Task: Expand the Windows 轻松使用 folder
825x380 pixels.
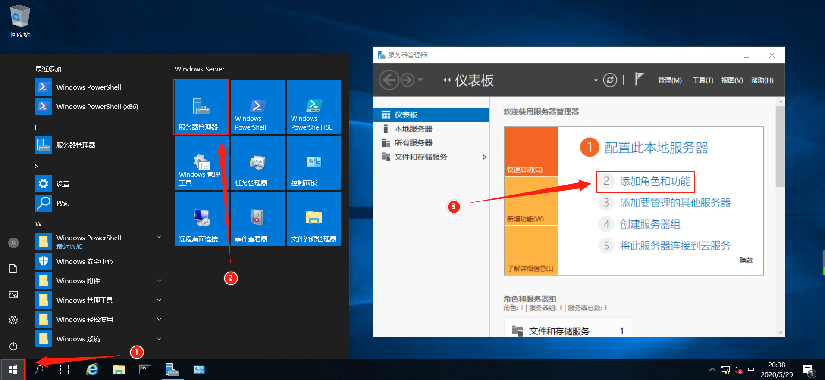Action: 159,319
